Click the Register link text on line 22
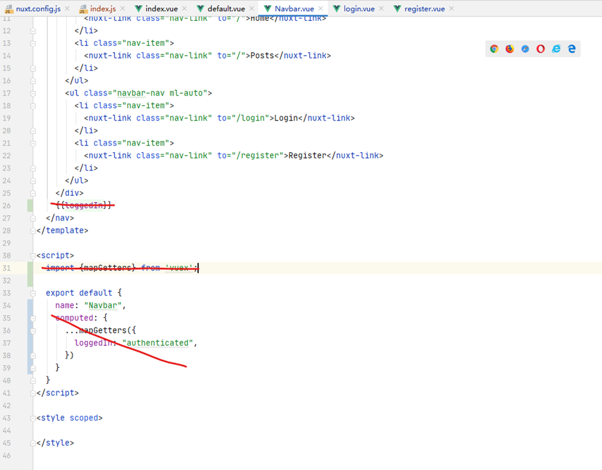The width and height of the screenshot is (602, 470). [308, 155]
